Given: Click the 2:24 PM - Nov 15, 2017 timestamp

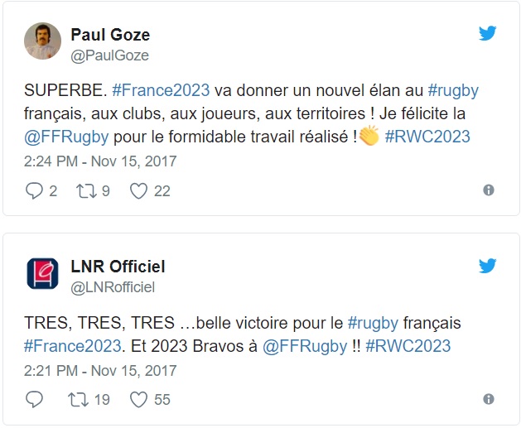Looking at the screenshot, I should (100, 161).
